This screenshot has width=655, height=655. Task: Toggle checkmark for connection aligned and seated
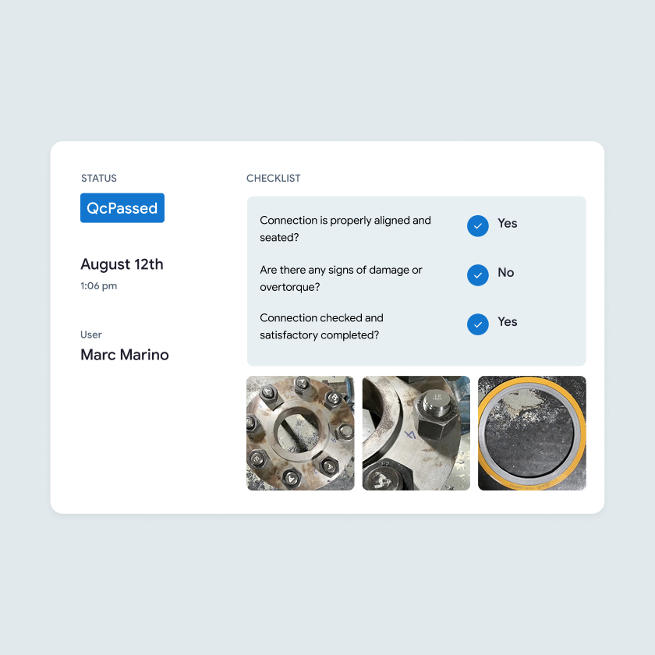[477, 226]
